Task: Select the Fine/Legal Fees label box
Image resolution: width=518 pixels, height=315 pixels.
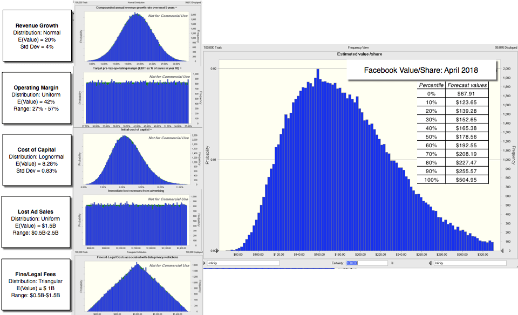Action: 37,285
